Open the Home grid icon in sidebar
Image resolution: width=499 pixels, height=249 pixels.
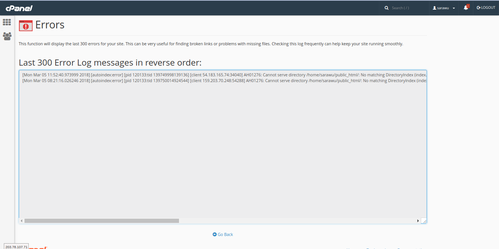pyautogui.click(x=7, y=22)
